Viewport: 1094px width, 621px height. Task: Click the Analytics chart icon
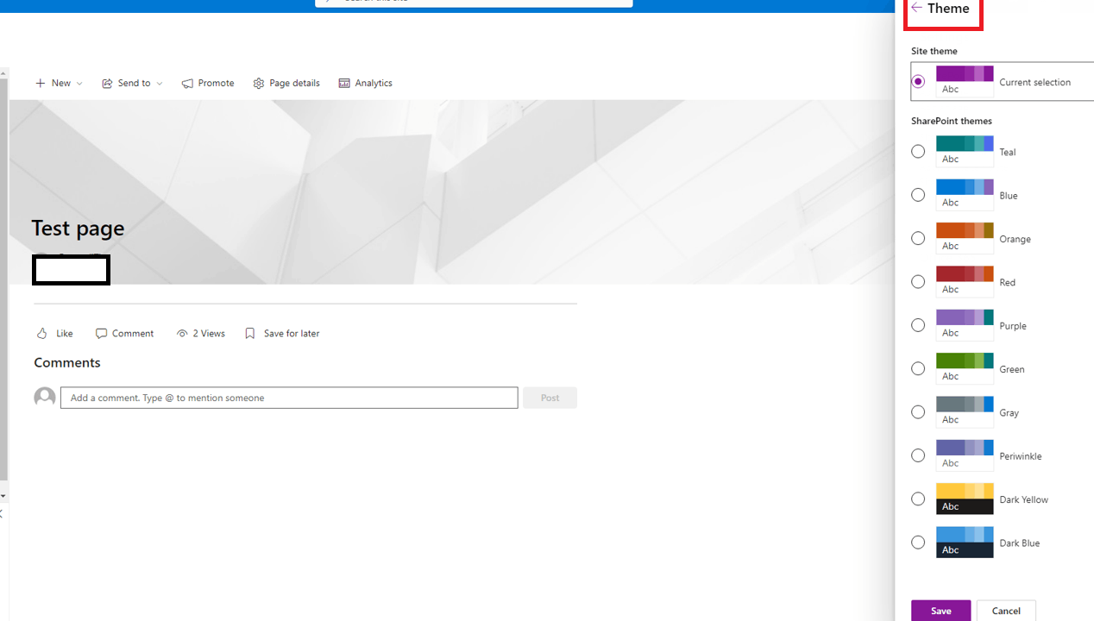344,83
